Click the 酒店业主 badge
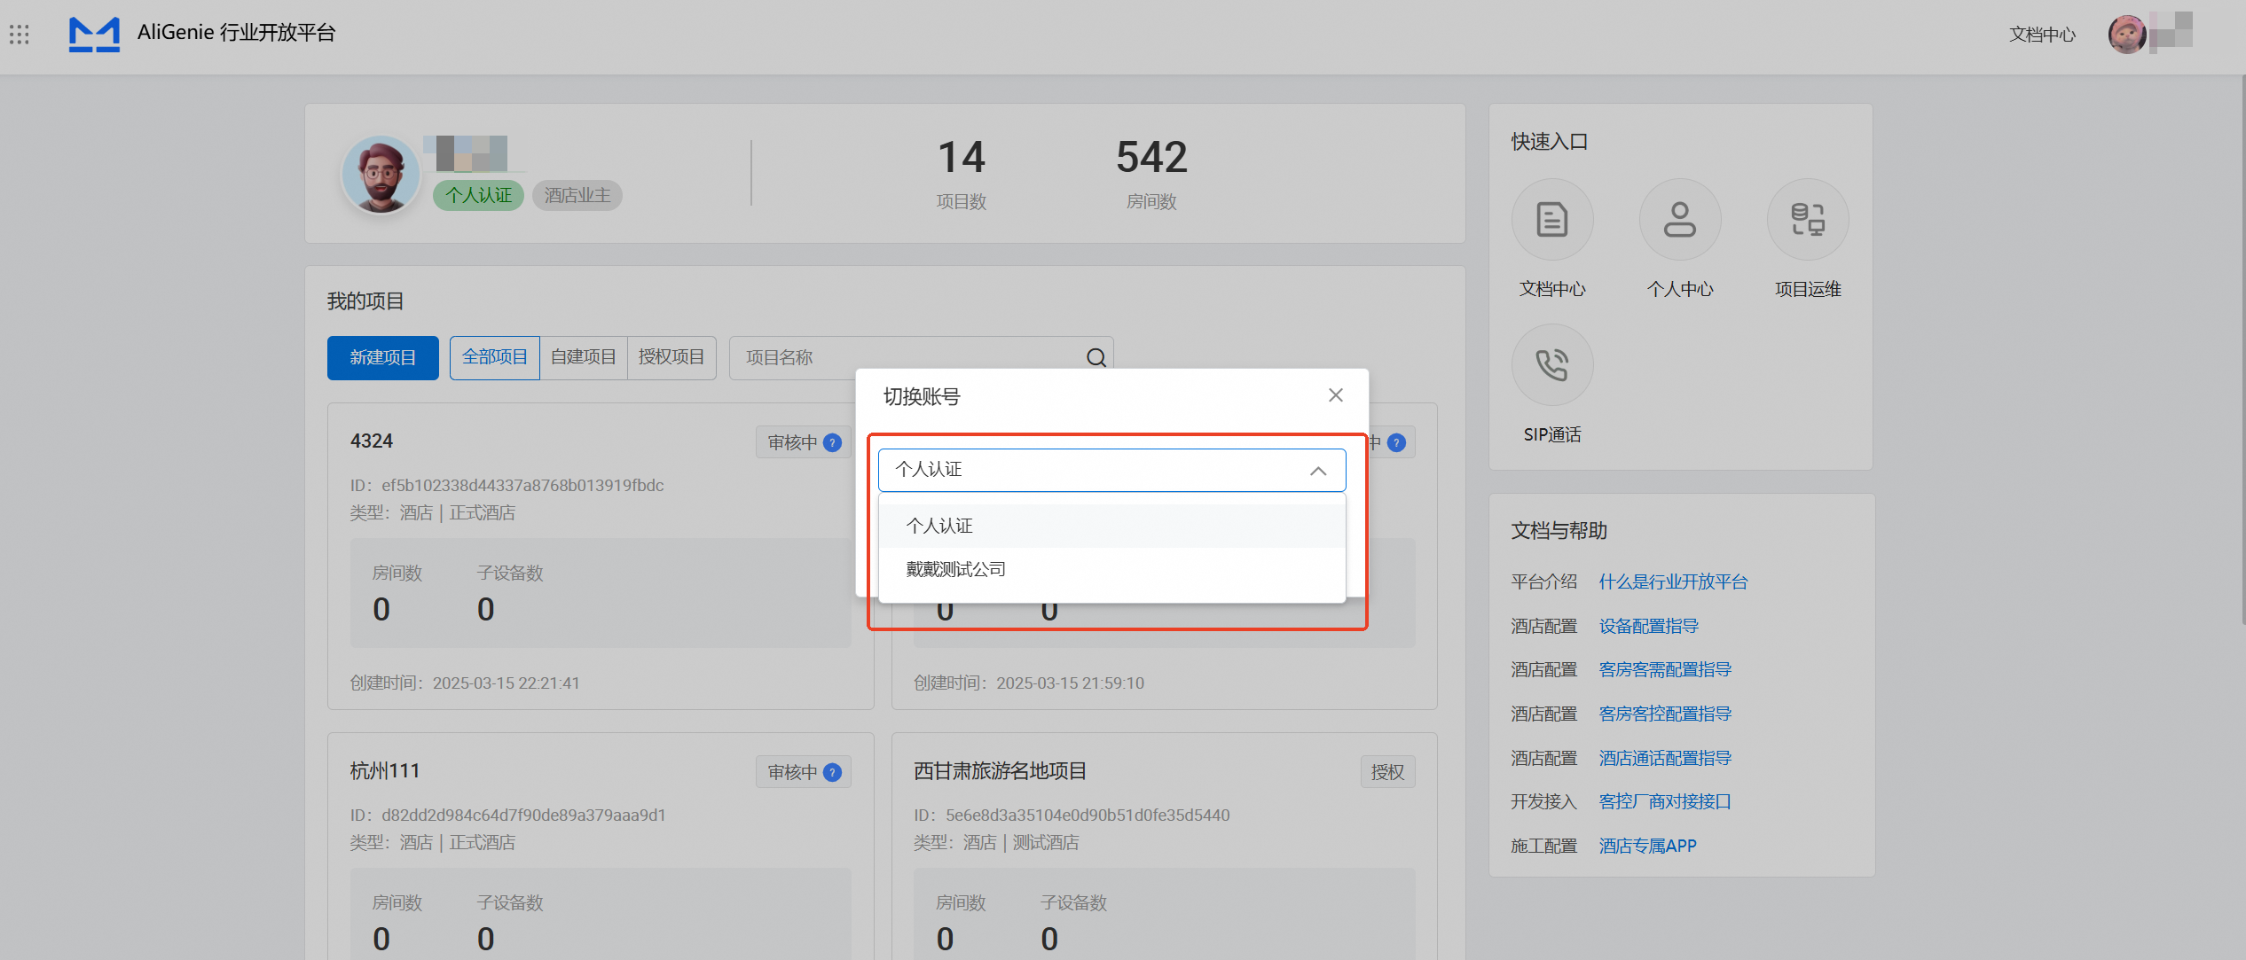This screenshot has height=960, width=2246. (x=577, y=195)
